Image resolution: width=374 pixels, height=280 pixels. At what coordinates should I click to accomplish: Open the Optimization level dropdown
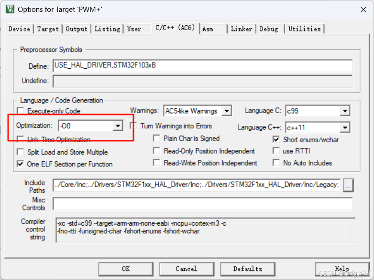tap(118, 125)
